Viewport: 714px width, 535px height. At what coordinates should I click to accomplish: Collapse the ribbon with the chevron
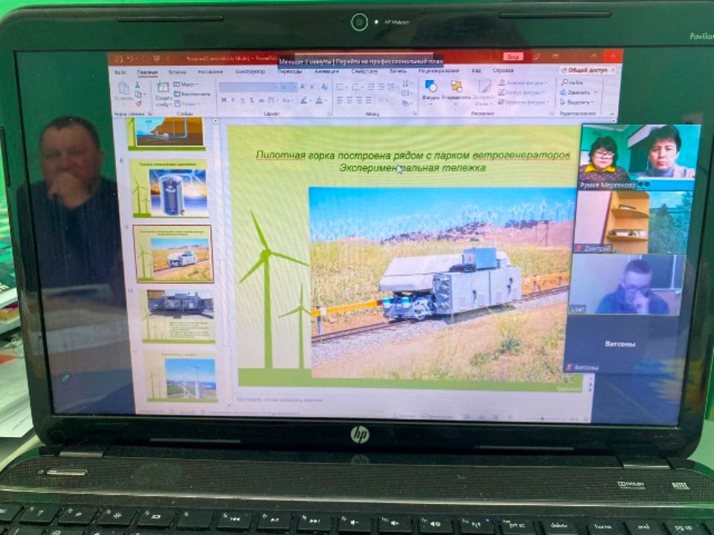611,113
